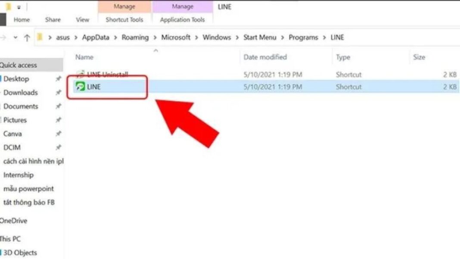Navigate to Programs in the breadcrumb

(x=303, y=37)
